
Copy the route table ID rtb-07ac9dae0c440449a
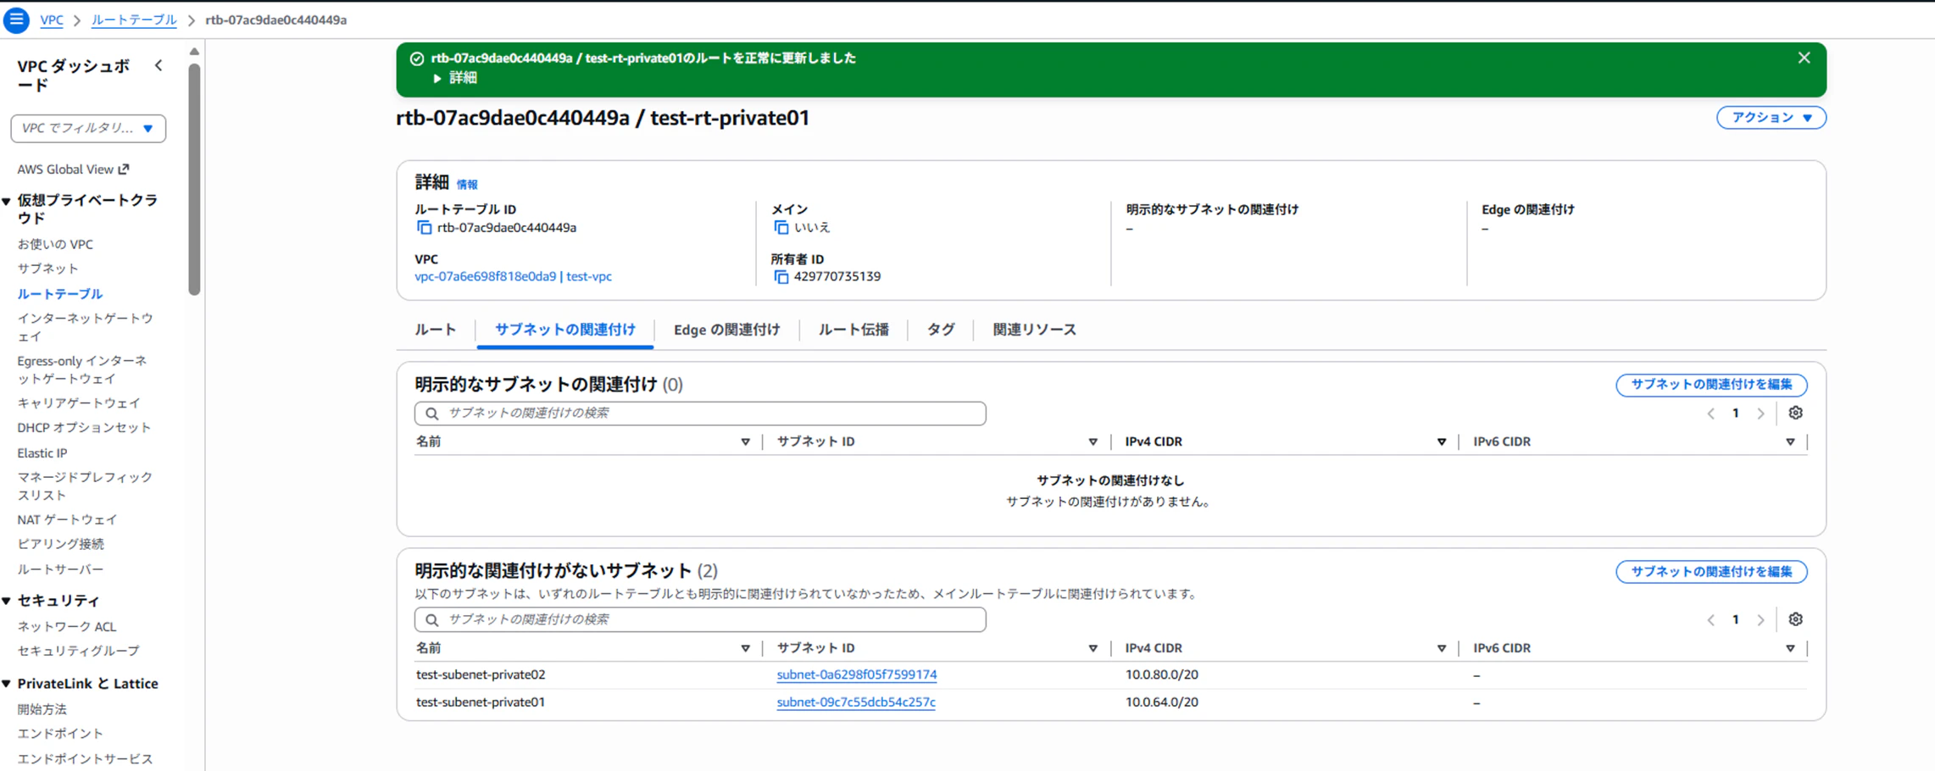pos(424,228)
